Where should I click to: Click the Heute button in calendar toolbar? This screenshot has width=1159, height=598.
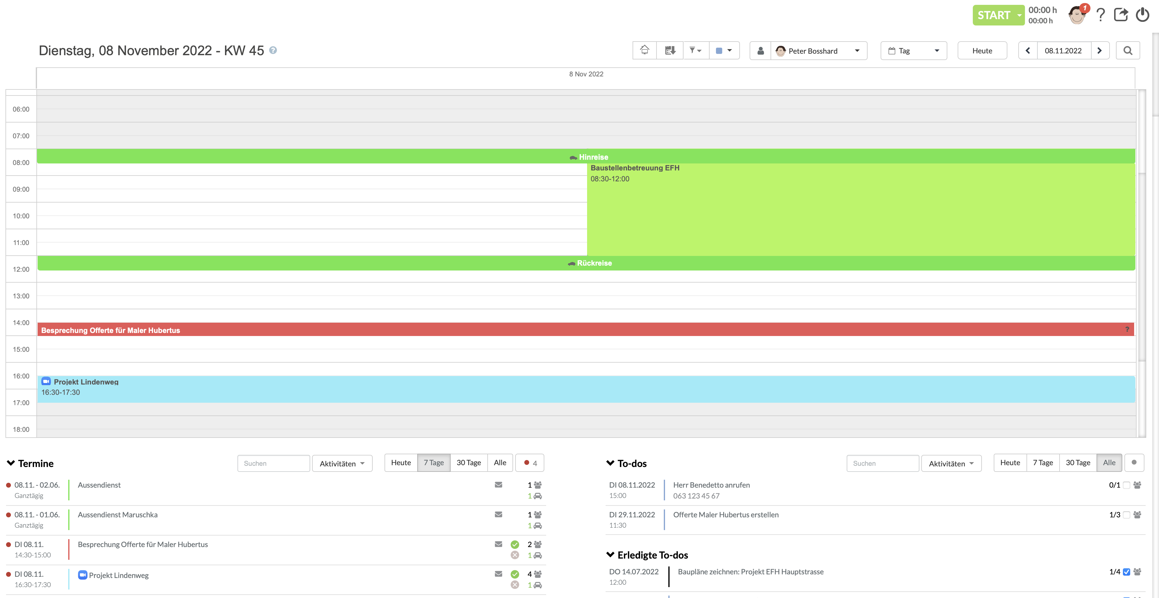tap(982, 50)
